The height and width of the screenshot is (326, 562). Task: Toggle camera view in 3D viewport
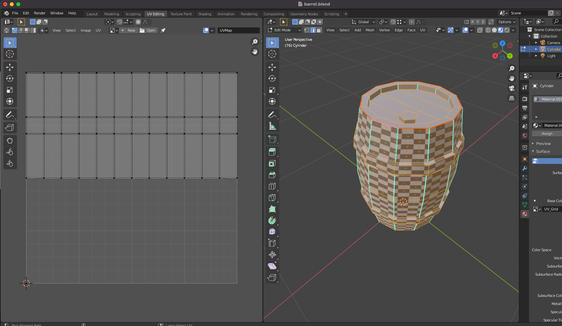512,88
